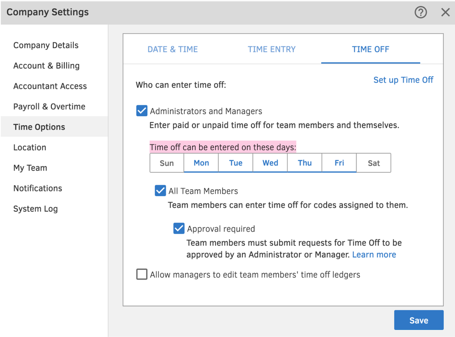Switch to the Date & Time tab
This screenshot has height=337, width=455.
[x=173, y=49]
